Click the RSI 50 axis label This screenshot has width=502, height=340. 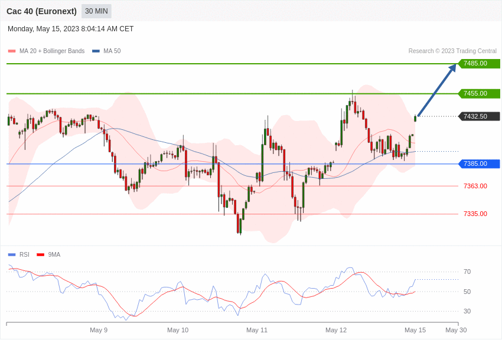coord(467,292)
